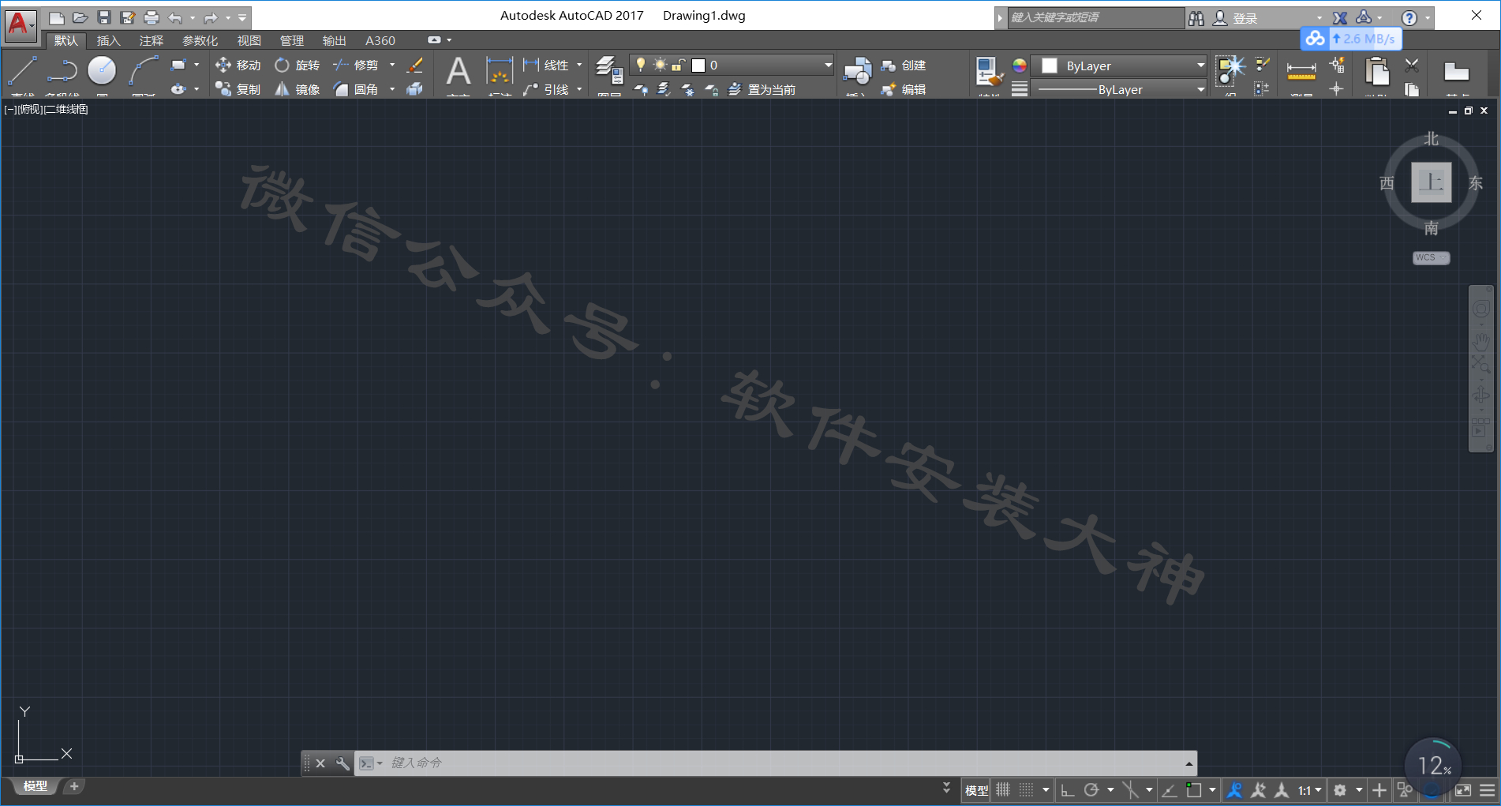1501x806 pixels.
Task: Switch to the 插入 ribbon tab
Action: pyautogui.click(x=109, y=40)
